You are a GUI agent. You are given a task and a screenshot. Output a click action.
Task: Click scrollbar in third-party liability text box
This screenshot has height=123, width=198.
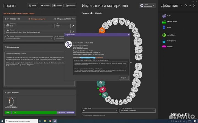coord(127,65)
